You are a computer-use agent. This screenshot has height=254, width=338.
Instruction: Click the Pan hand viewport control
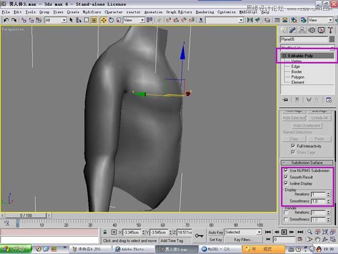317,239
